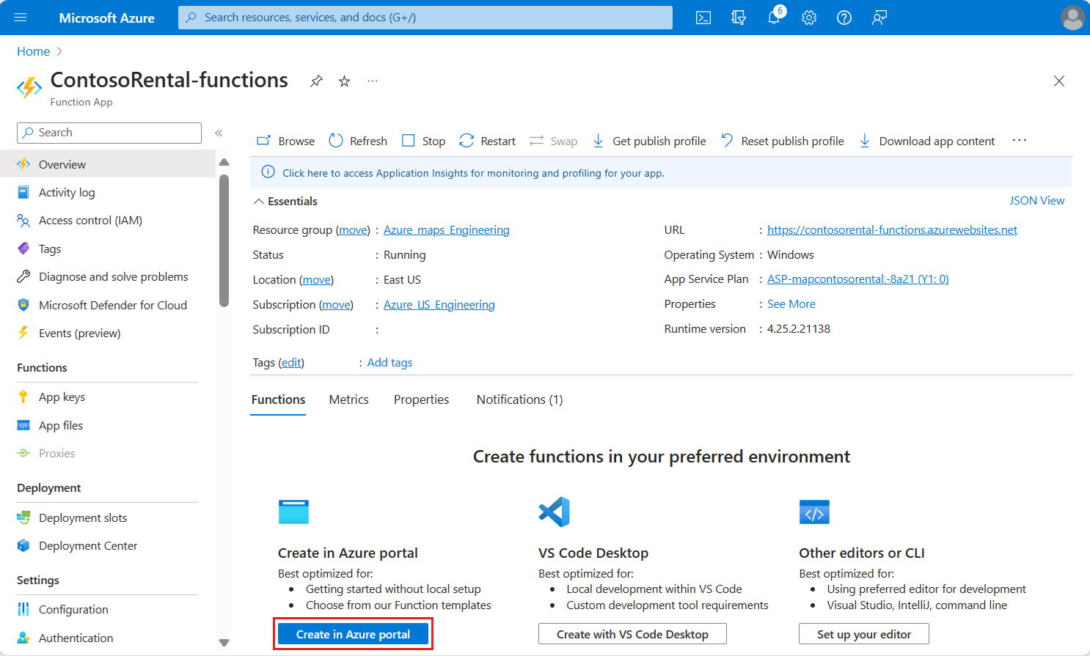Click Set up your editor button

click(x=864, y=634)
